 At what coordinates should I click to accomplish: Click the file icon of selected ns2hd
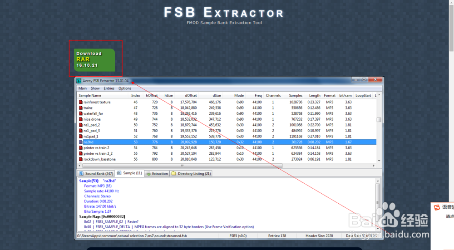click(x=81, y=142)
